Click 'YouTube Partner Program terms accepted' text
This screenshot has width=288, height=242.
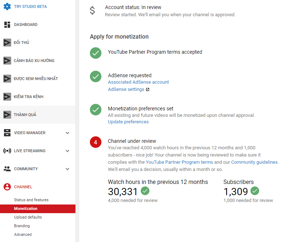click(x=155, y=52)
